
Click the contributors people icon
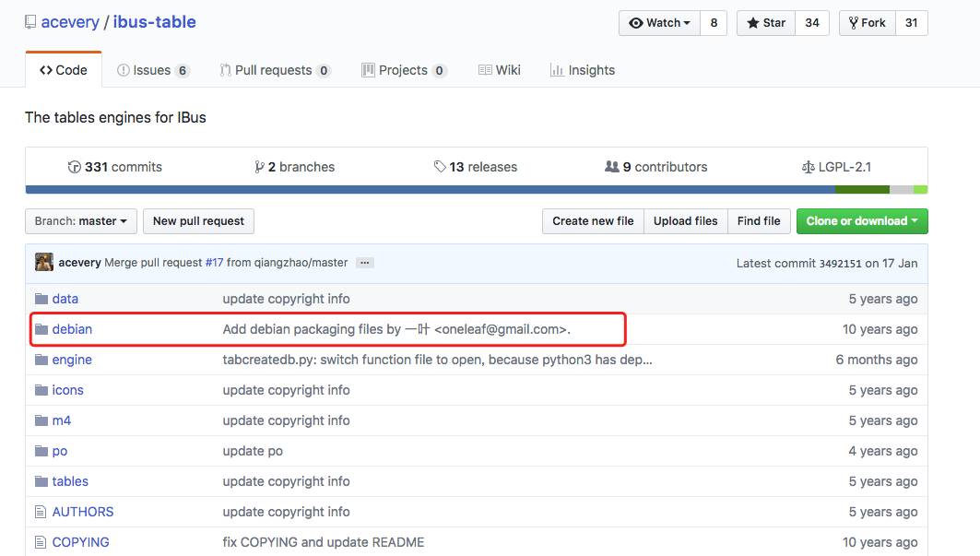pos(612,166)
